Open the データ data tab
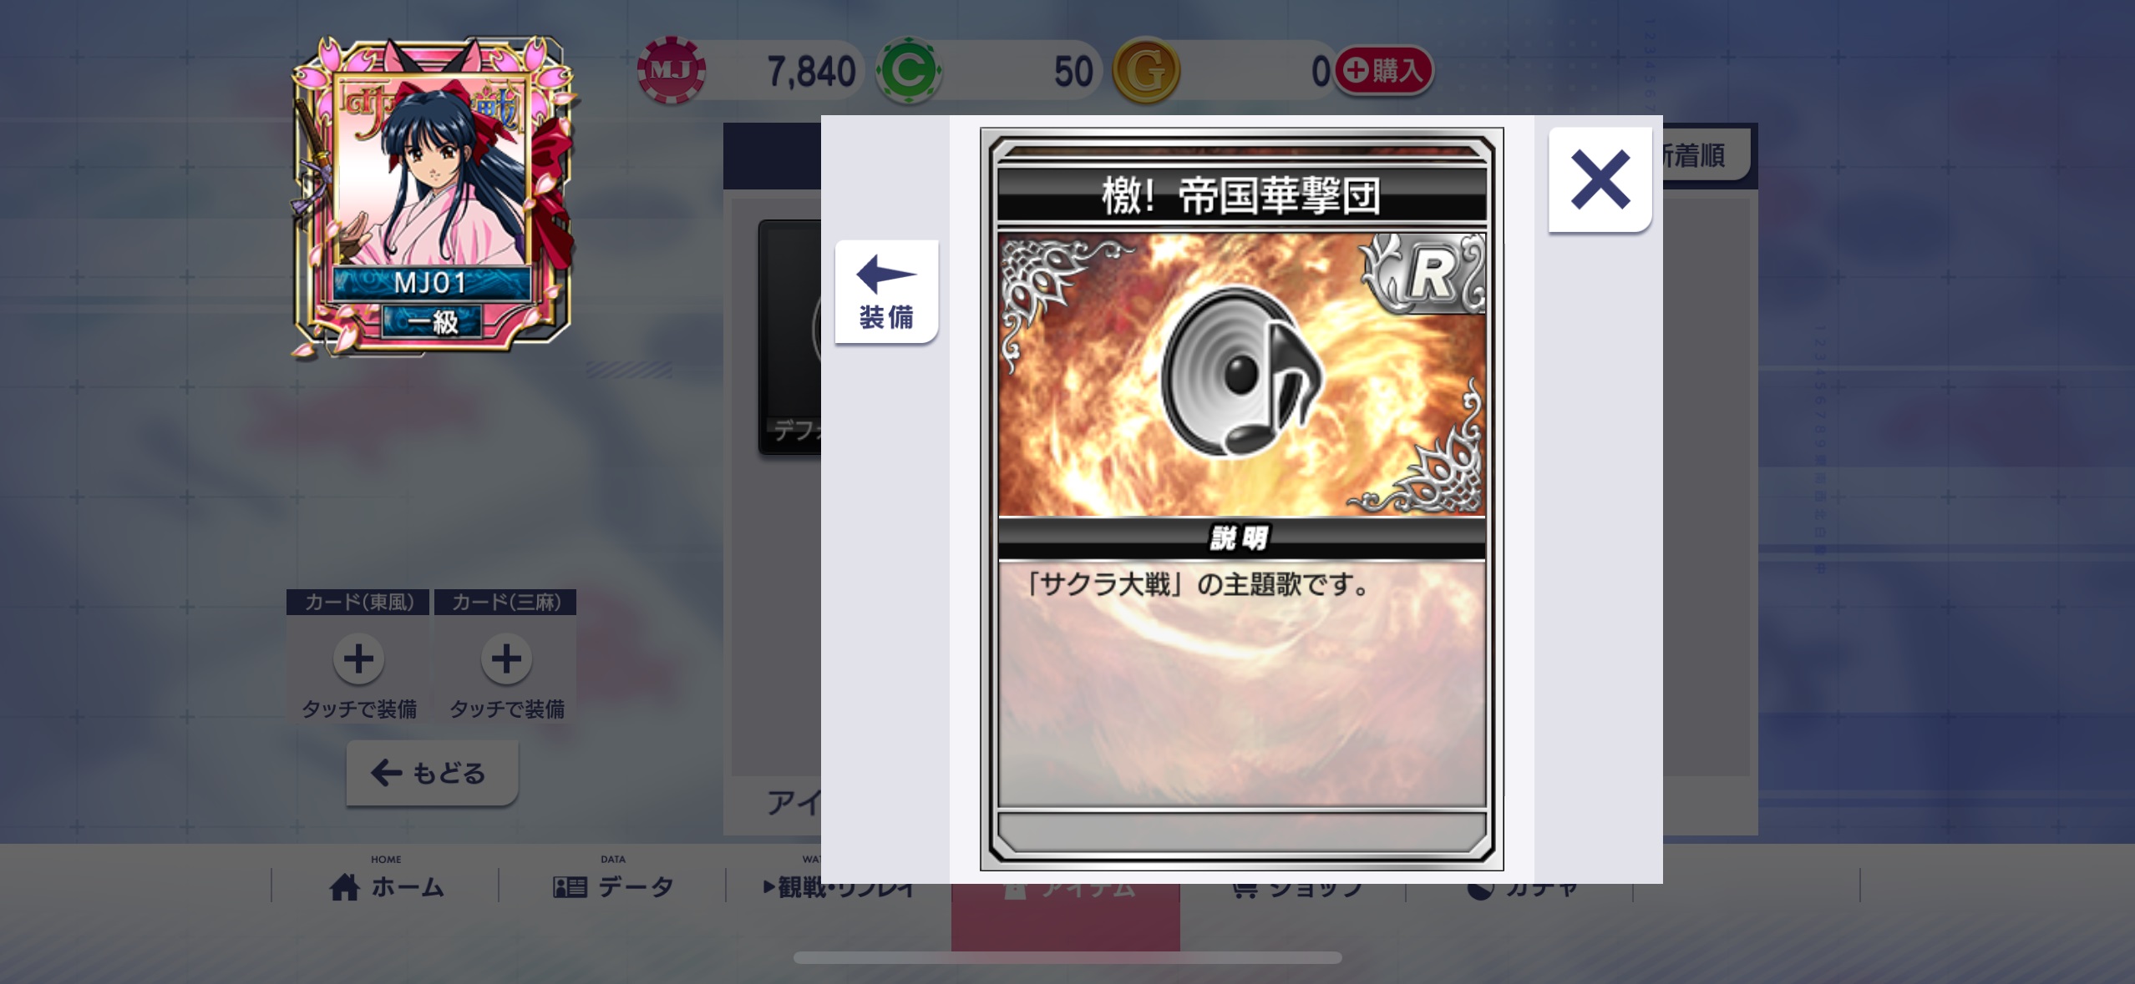This screenshot has height=984, width=2135. coord(613,886)
